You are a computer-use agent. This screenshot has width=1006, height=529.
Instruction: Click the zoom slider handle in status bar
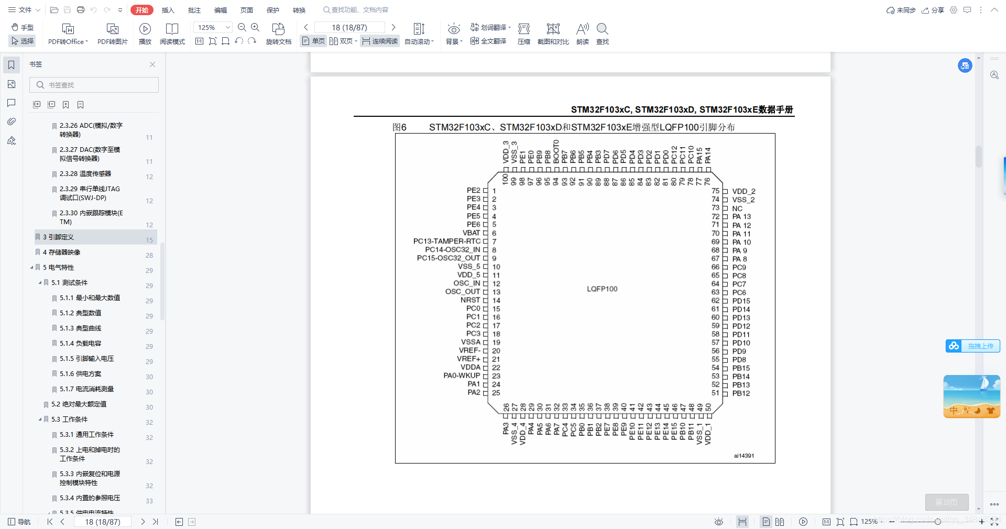tap(938, 522)
